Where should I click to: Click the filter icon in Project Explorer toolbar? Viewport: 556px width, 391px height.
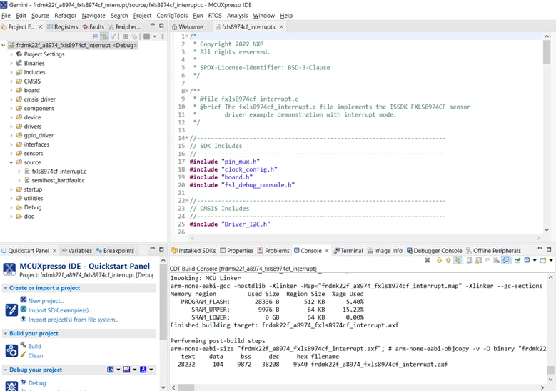113,36
